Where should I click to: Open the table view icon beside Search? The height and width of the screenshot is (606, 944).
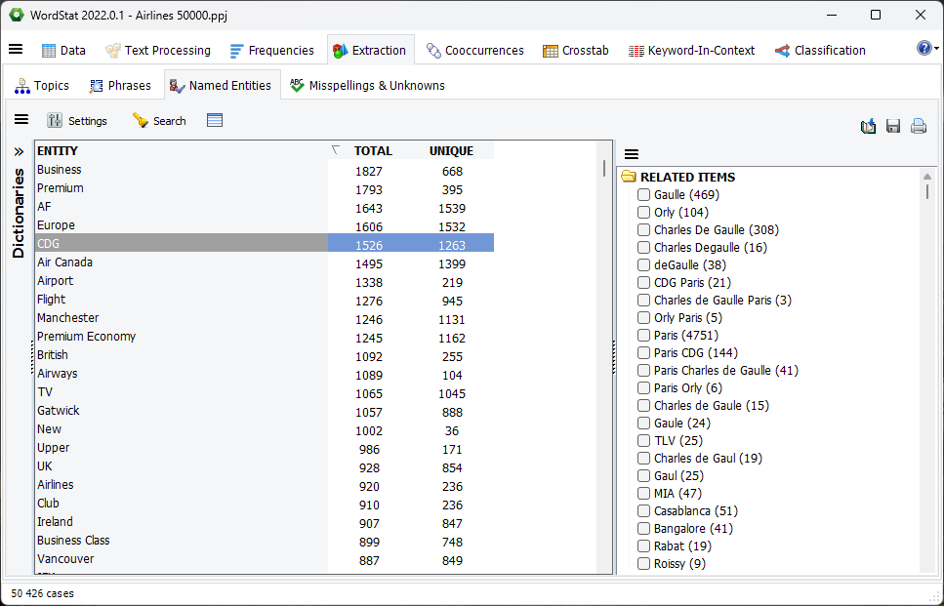(x=214, y=120)
